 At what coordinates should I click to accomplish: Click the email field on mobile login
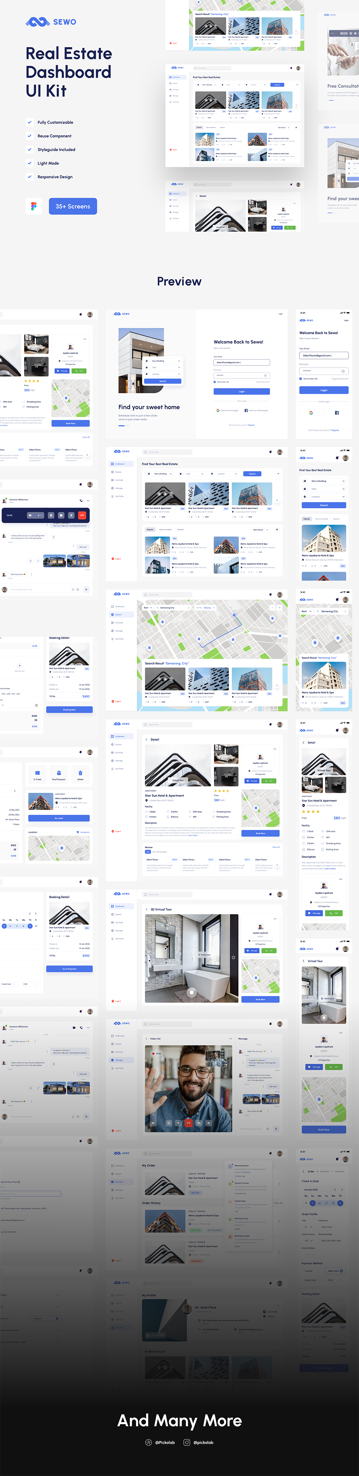point(323,355)
